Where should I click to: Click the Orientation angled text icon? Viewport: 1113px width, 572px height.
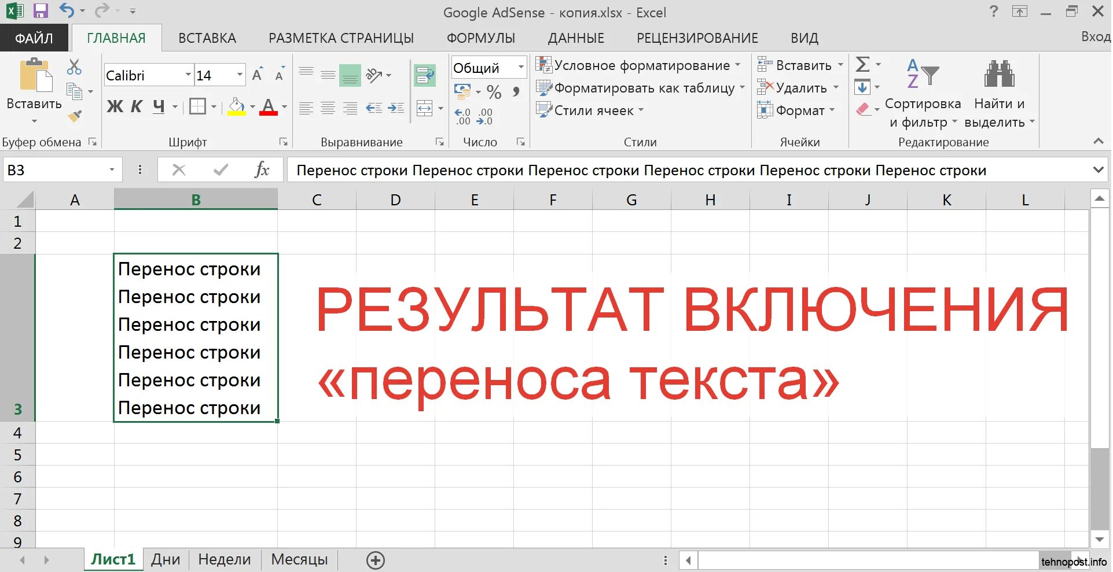[374, 75]
